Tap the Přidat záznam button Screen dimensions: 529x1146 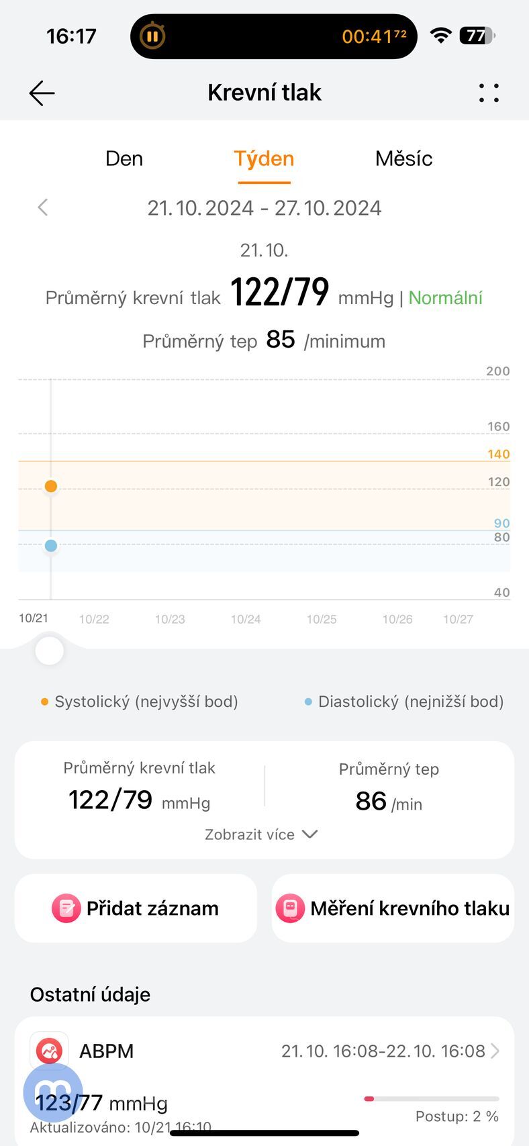[x=136, y=908]
